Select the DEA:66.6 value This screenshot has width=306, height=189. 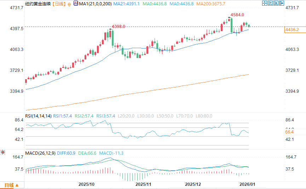click(87, 153)
